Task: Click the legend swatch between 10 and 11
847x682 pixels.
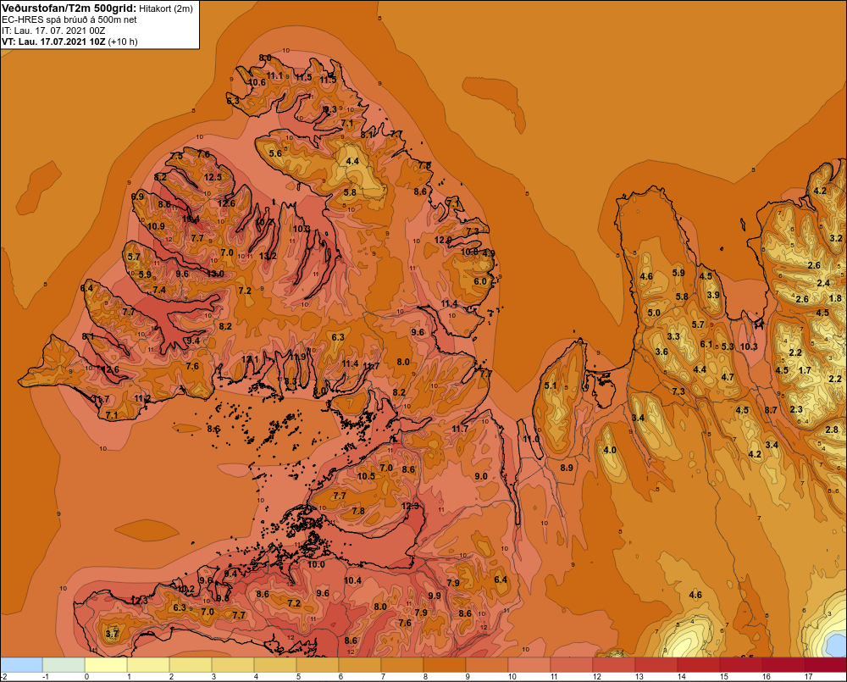Action: (530, 665)
